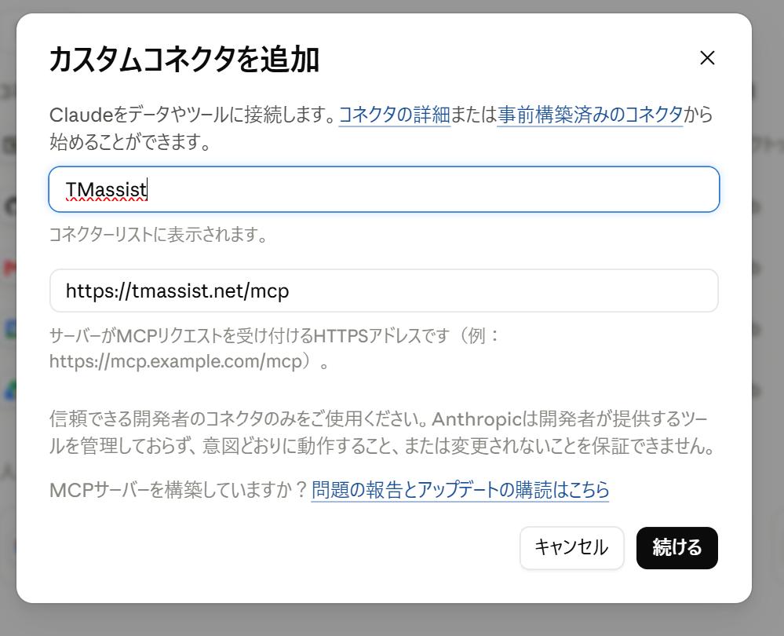Click the hint text コネクターリストに表示されます。
This screenshot has height=636, width=784.
159,234
